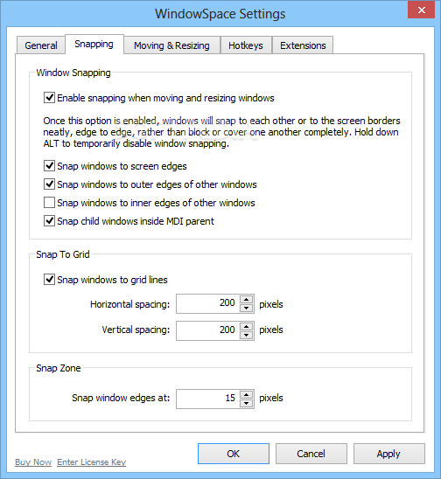Decrease Snap Zone value with down arrow
Image resolution: width=441 pixels, height=479 pixels.
click(247, 403)
